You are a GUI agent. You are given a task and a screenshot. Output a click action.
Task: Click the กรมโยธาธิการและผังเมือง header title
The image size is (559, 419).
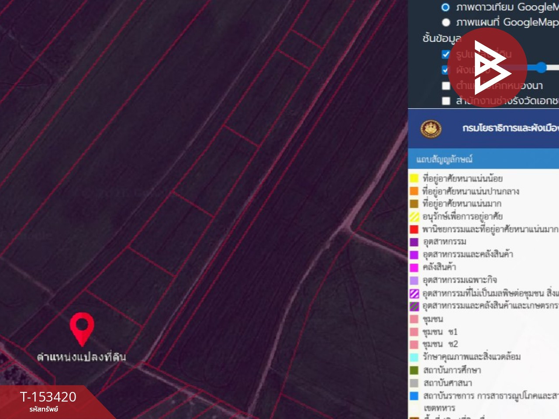coord(511,128)
